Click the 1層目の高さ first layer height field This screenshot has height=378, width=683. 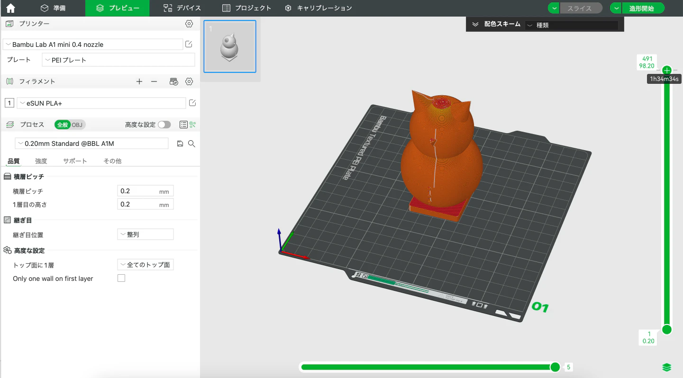pyautogui.click(x=146, y=205)
